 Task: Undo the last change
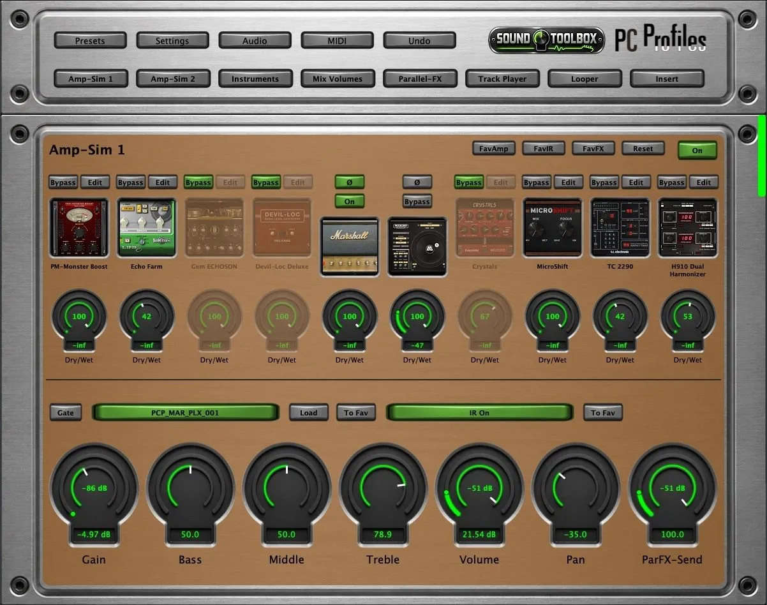click(x=419, y=41)
